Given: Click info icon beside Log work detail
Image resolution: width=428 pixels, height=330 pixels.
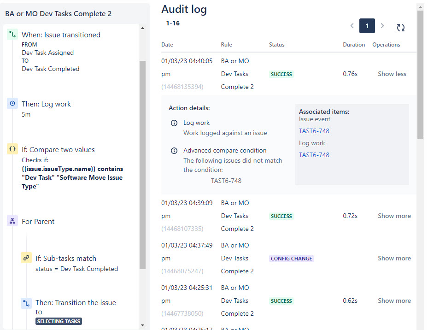Looking at the screenshot, I should tap(174, 123).
